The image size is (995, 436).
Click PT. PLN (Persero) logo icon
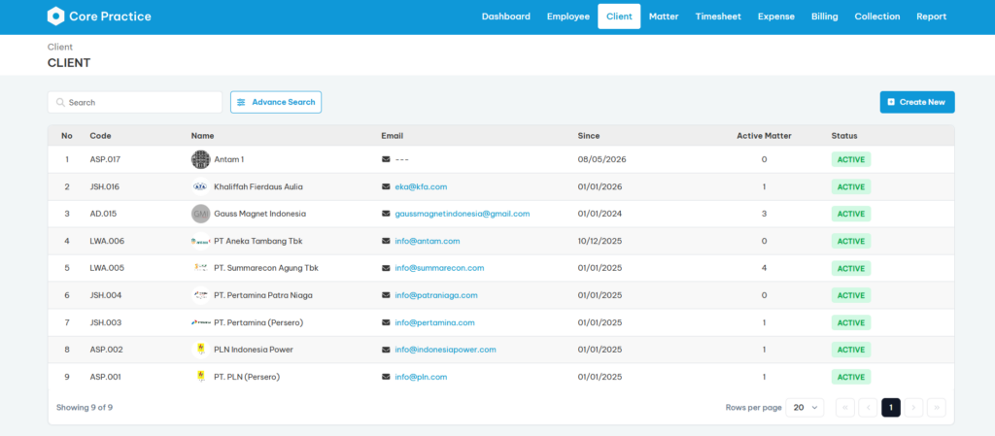(x=200, y=377)
